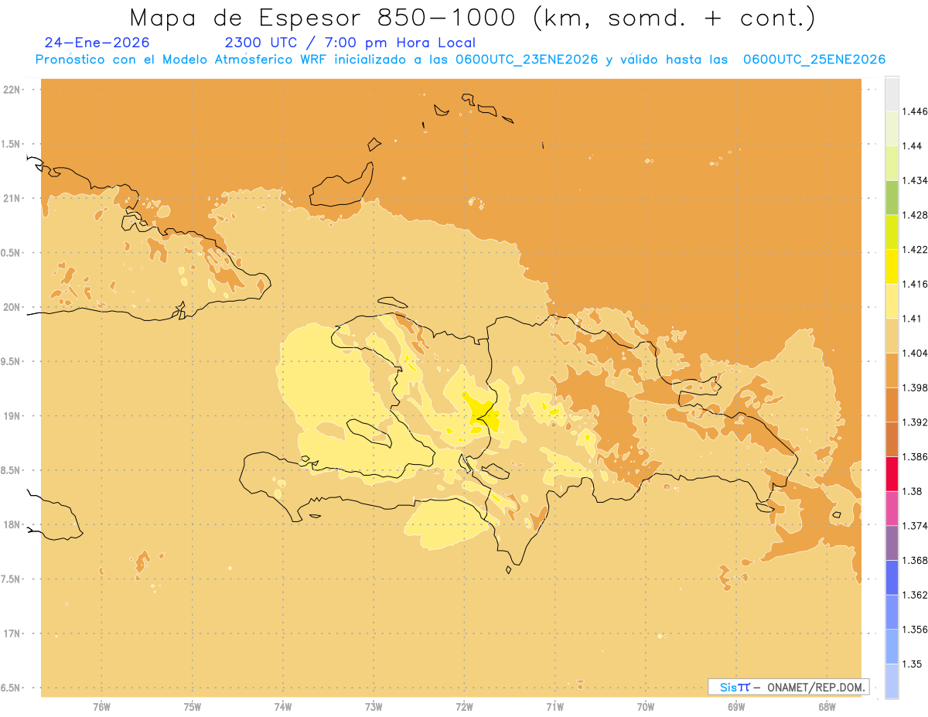Click the '75W' longitude label
The width and height of the screenshot is (928, 717).
193,706
